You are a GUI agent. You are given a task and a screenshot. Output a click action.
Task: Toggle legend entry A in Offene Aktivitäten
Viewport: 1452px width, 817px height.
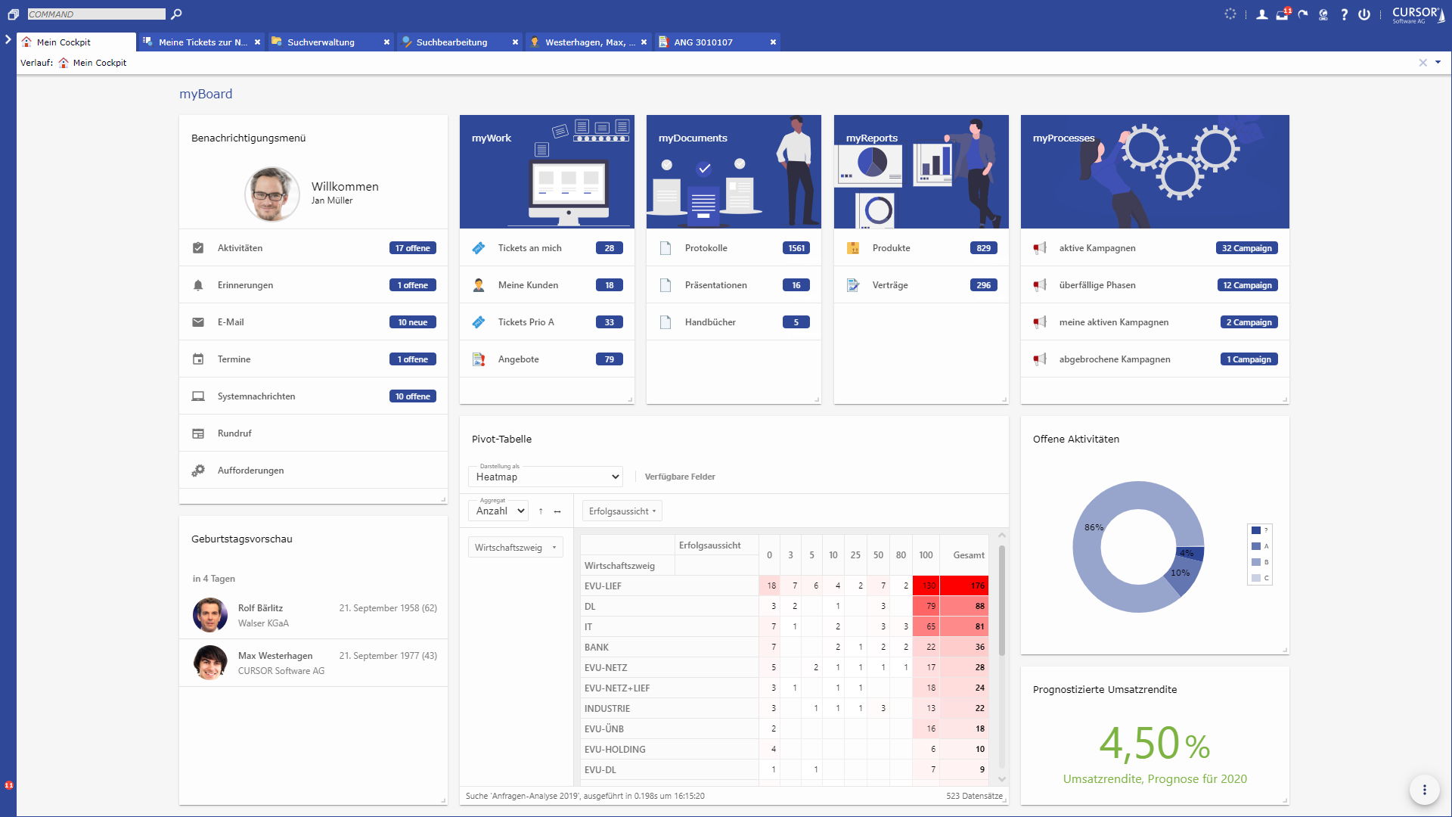(x=1259, y=546)
